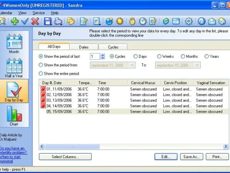Choose the Months radio option

click(x=183, y=56)
